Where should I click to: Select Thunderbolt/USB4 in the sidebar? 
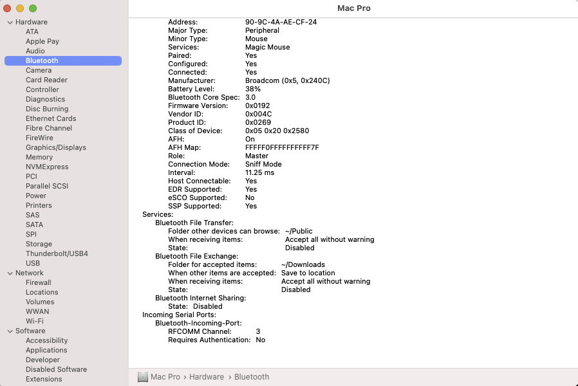coord(57,253)
